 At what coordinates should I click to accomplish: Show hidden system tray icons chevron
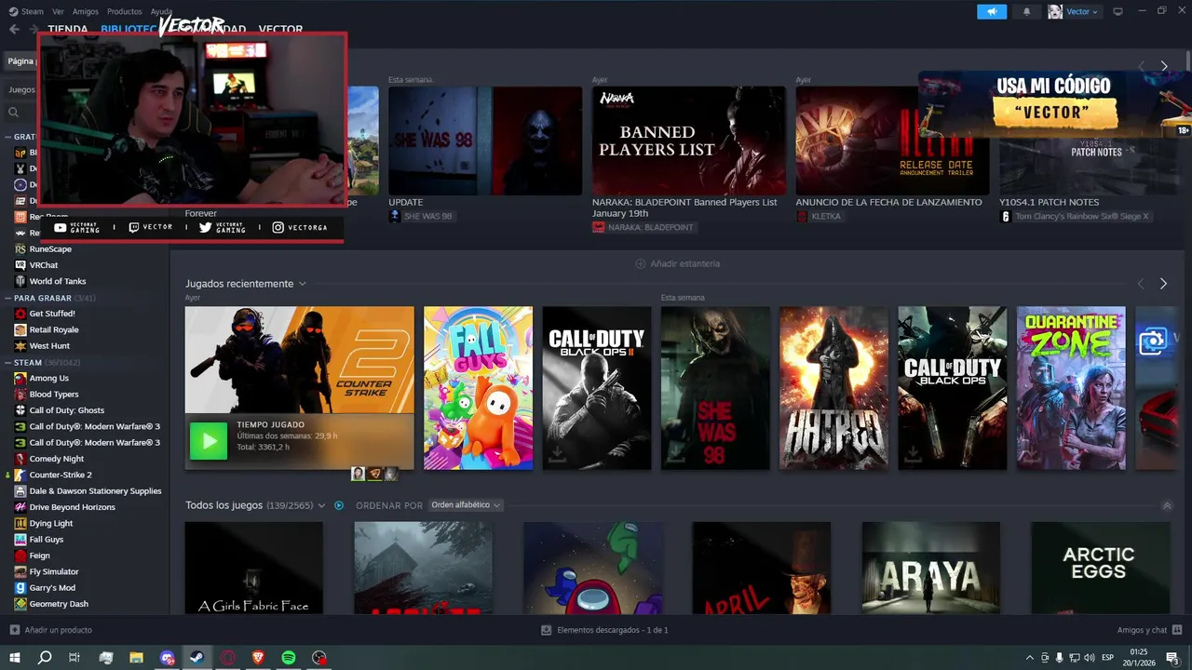(1029, 658)
